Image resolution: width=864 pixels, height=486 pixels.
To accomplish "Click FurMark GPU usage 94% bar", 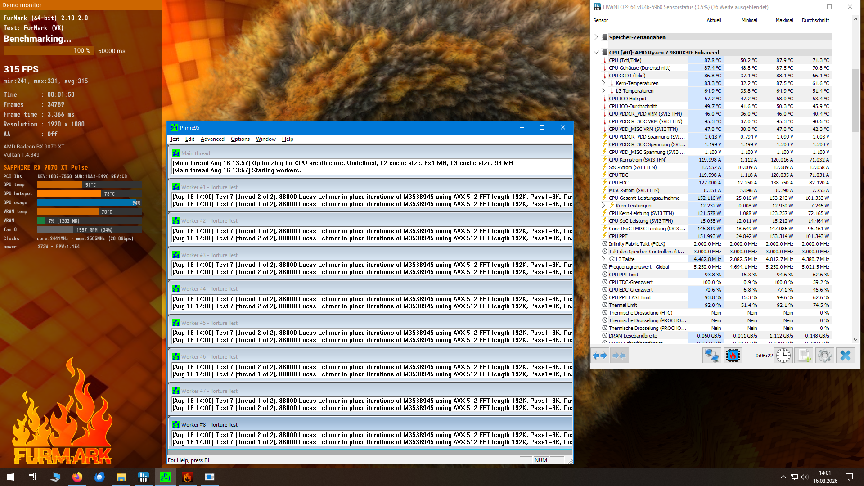I will coord(90,203).
